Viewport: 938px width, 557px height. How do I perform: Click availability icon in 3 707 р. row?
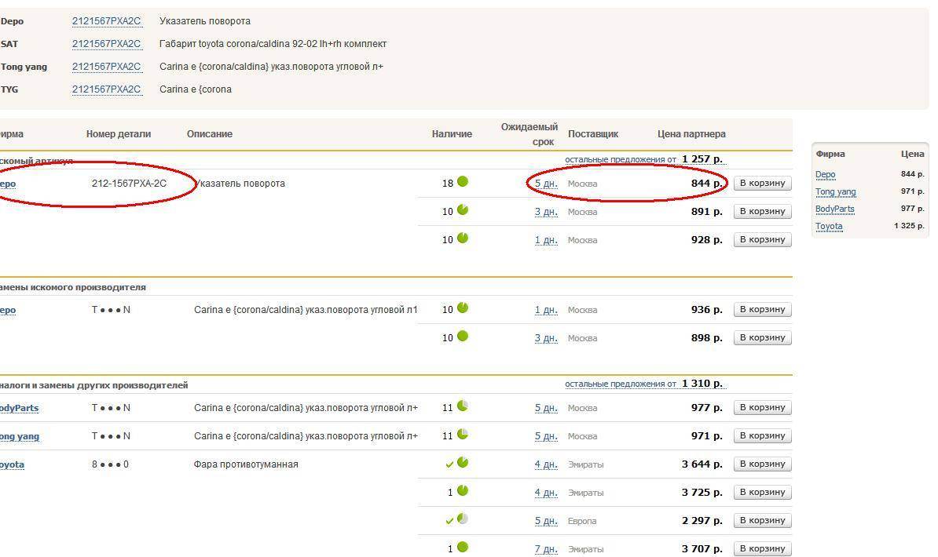463,548
